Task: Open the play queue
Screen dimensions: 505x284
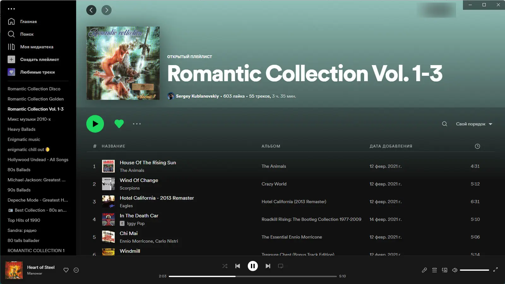Action: 435,270
